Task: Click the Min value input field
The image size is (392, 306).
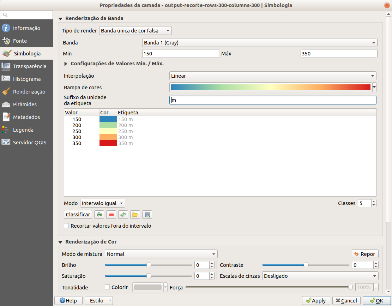Action: click(x=180, y=54)
